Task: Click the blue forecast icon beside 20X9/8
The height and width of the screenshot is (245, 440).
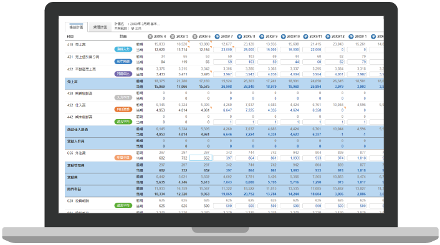Action: 239,37
